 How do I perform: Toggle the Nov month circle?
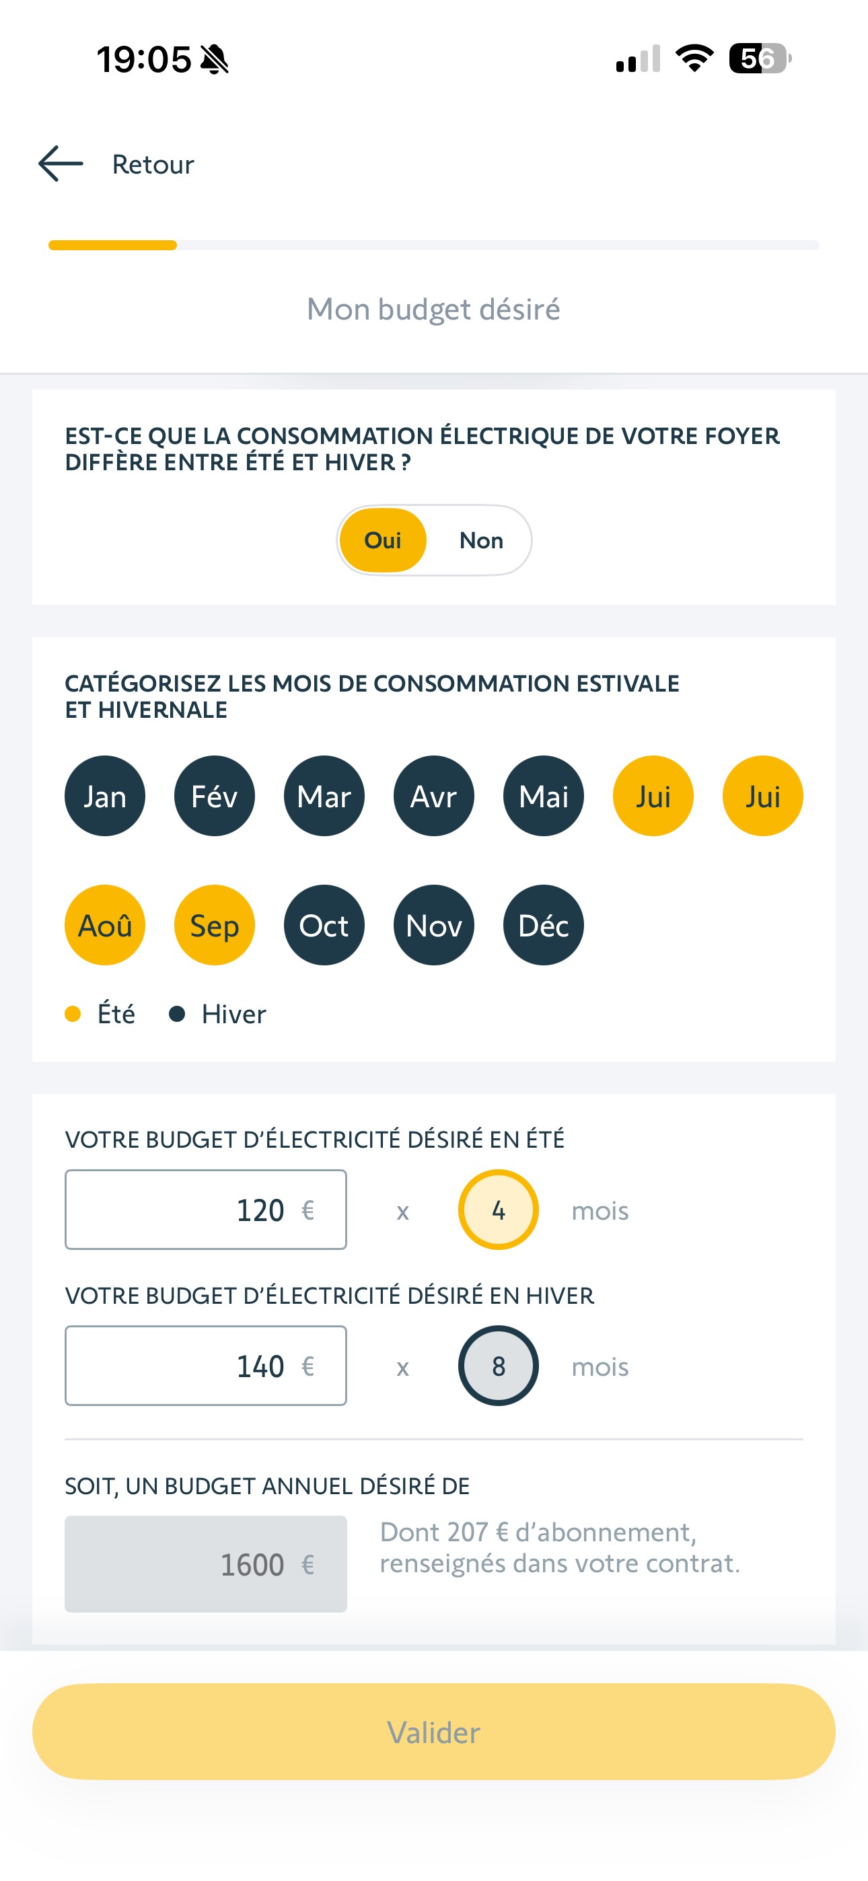click(433, 925)
